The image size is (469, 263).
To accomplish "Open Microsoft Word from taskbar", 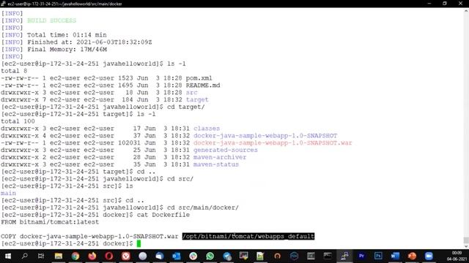I will (x=395, y=256).
